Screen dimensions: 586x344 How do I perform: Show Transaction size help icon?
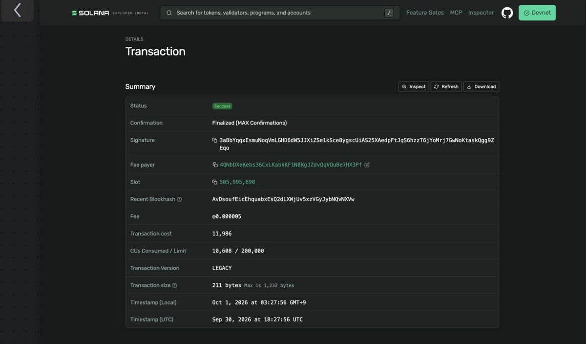click(x=175, y=285)
